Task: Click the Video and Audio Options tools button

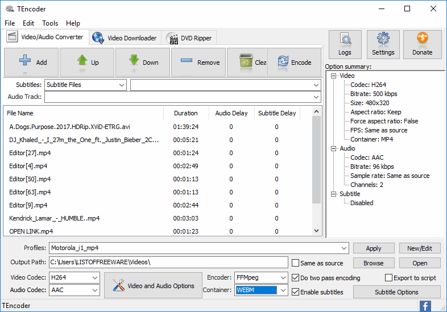Action: pyautogui.click(x=153, y=285)
